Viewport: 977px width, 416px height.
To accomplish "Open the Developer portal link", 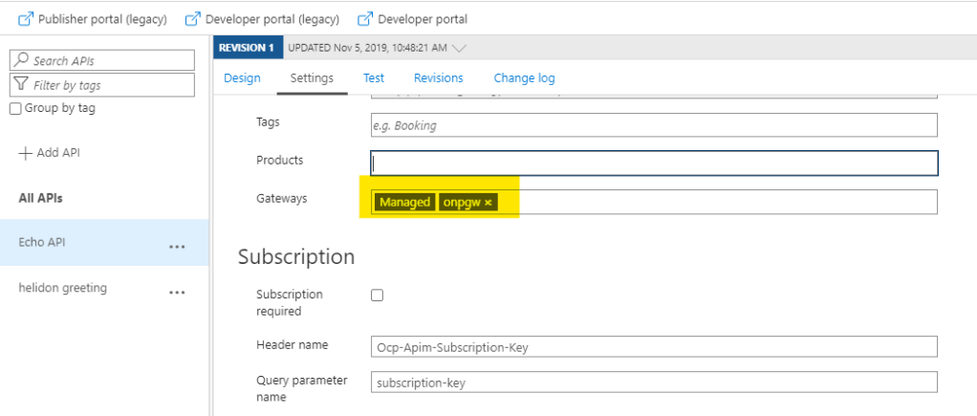I will pos(422,19).
